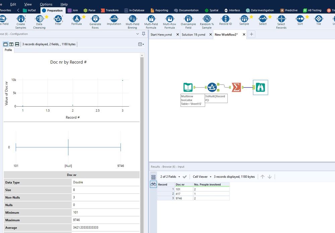
Task: Pick the Data Cleansing tool
Action: click(39, 22)
